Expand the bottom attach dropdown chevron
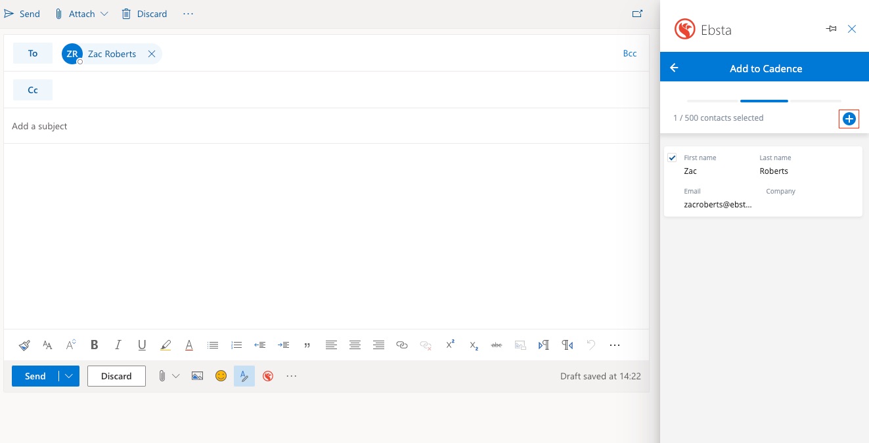Viewport: 869px width, 443px height. (x=176, y=376)
